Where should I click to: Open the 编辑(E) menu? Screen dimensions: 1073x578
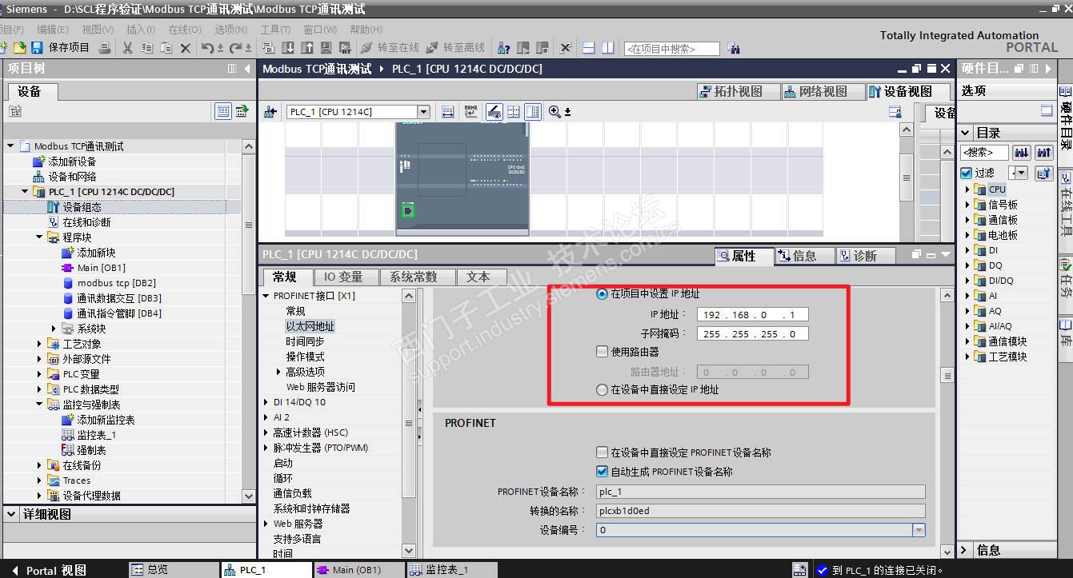52,29
